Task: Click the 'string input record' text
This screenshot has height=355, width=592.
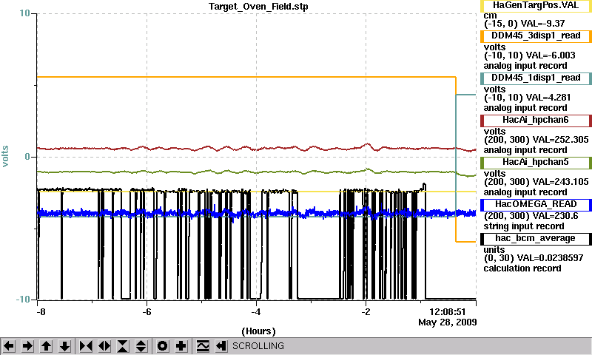Action: [524, 226]
